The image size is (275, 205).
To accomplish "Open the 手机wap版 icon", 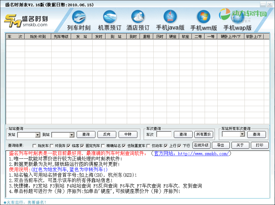I will coord(237,17).
